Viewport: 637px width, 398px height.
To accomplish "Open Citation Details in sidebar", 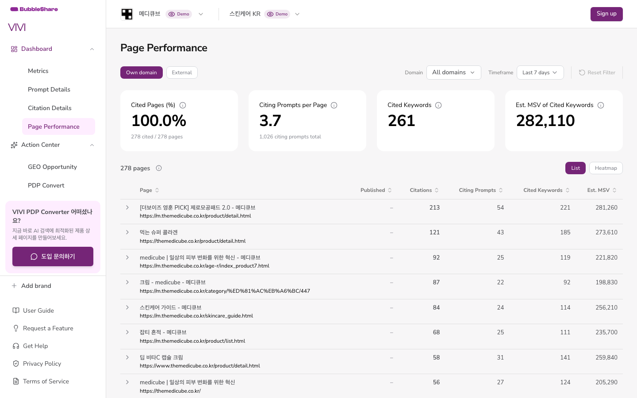I will tap(50, 108).
